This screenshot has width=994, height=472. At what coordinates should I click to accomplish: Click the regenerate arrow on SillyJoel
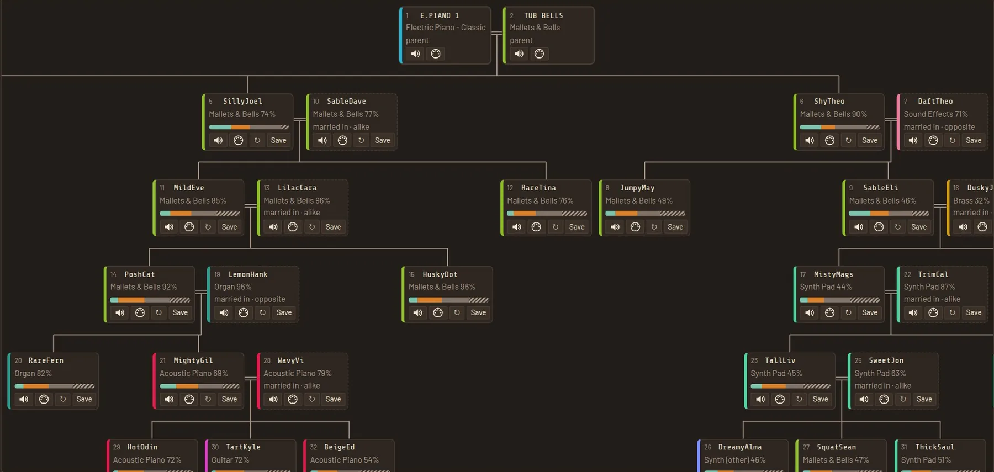pyautogui.click(x=257, y=140)
